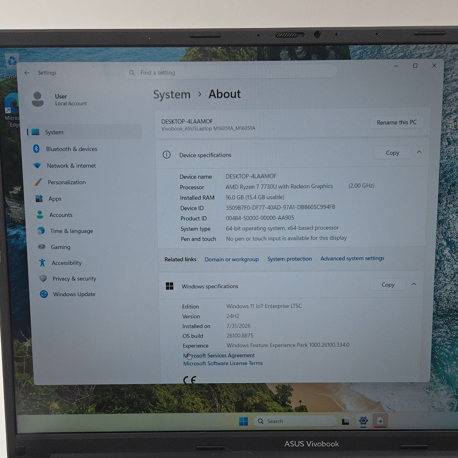458x458 pixels.
Task: Click System in the breadcrumb
Action: (172, 95)
